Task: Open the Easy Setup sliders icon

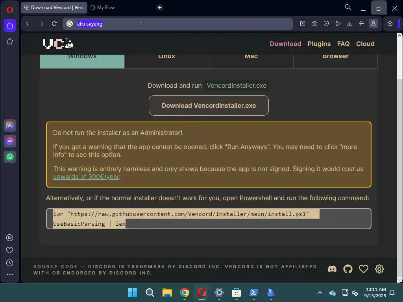Action: click(x=362, y=24)
